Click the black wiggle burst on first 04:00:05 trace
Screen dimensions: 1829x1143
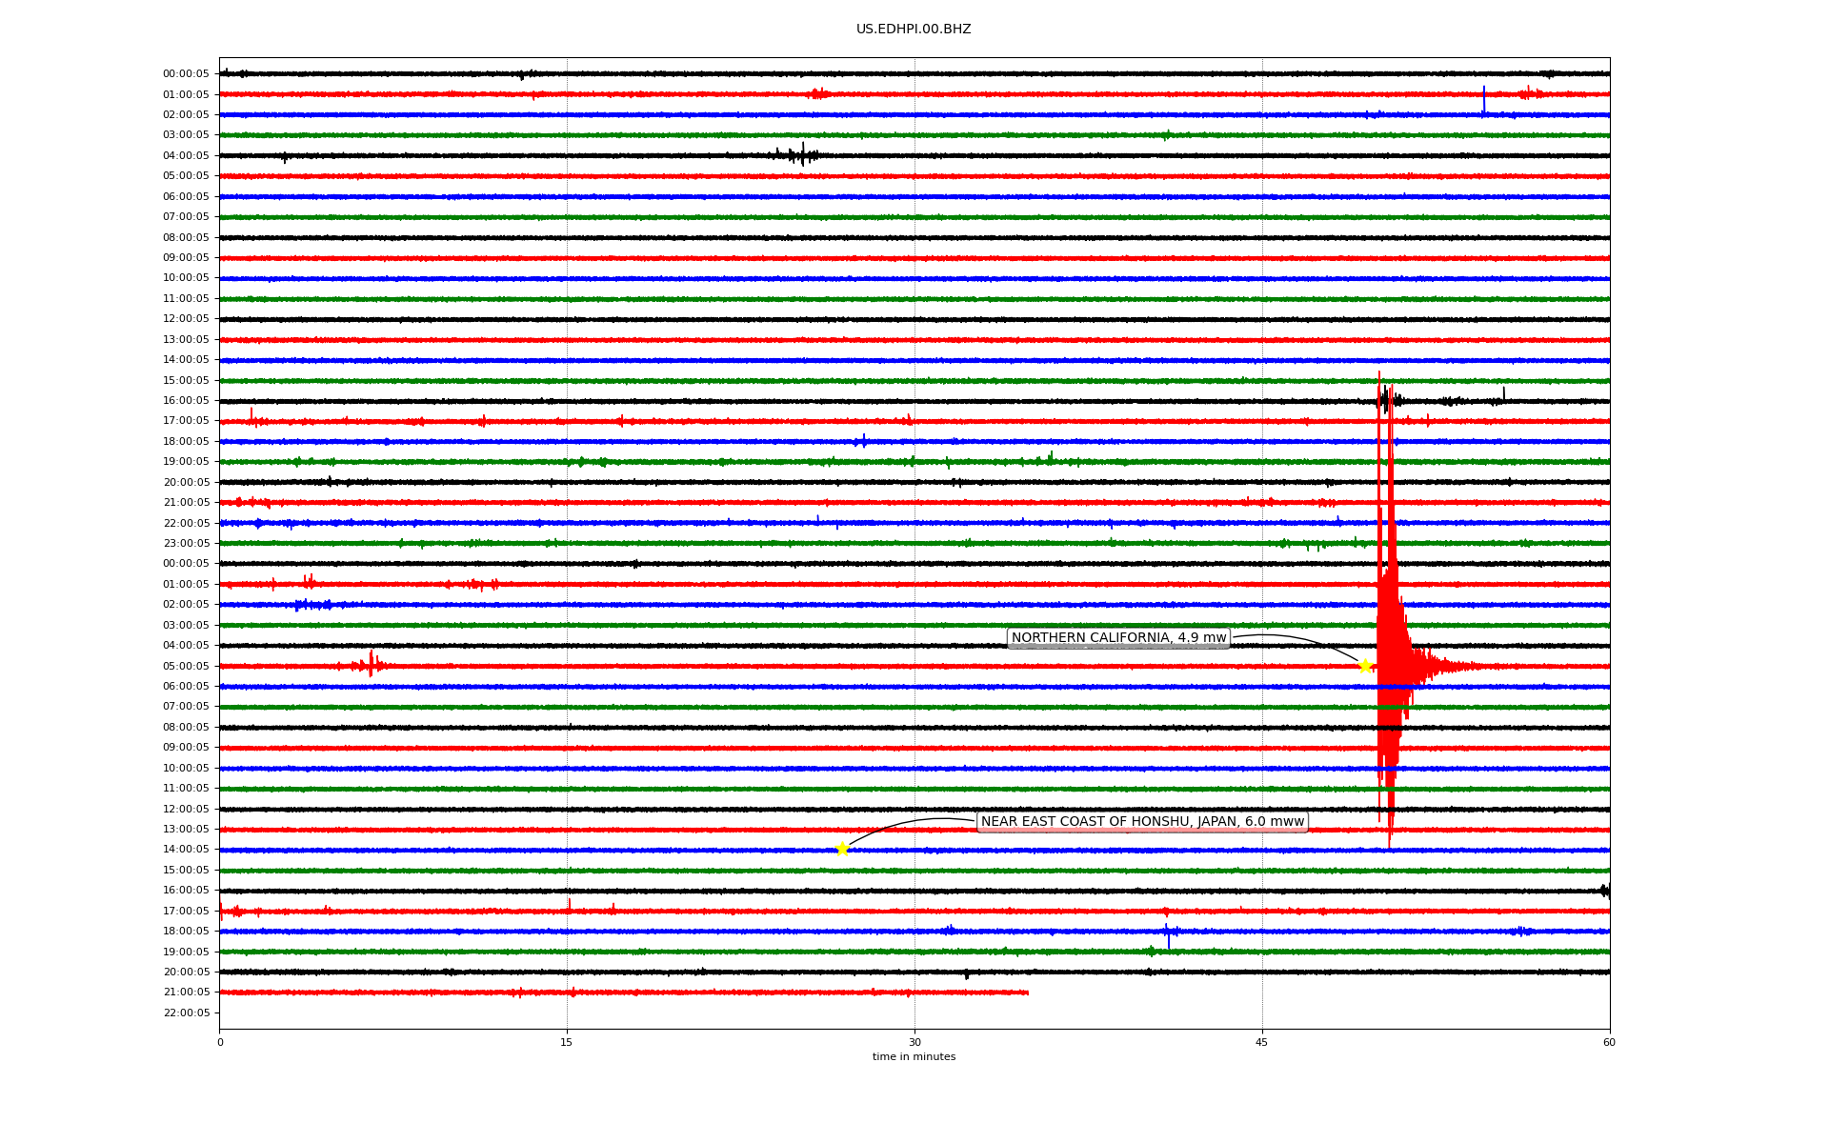[x=798, y=154]
